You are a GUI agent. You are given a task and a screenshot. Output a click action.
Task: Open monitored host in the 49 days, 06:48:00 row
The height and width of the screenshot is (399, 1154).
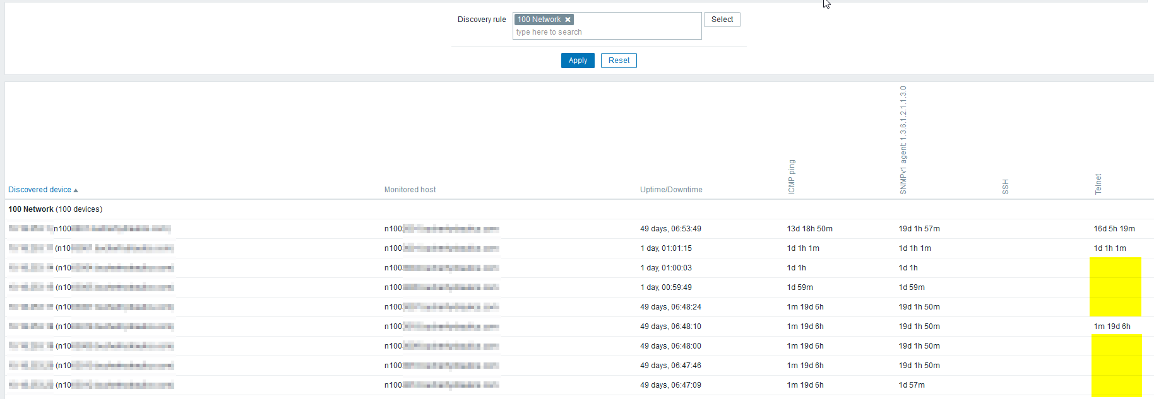point(442,346)
